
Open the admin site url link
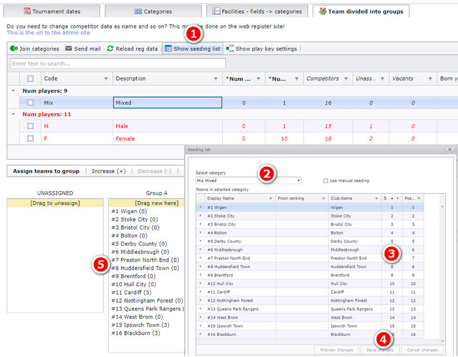tap(48, 33)
